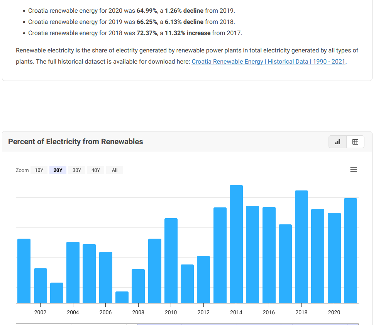
Task: Click the shortest bar for 2007
Action: [x=122, y=297]
